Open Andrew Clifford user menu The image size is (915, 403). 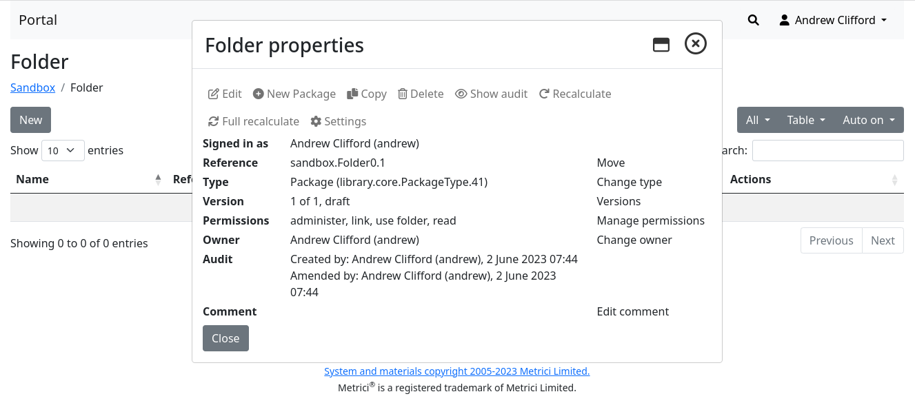pos(833,20)
